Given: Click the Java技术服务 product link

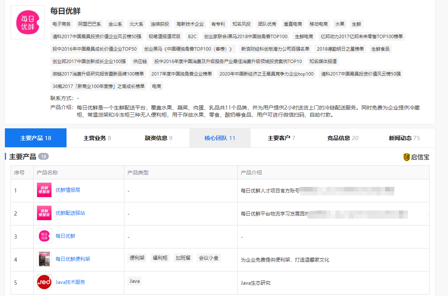Looking at the screenshot, I should pyautogui.click(x=70, y=282).
